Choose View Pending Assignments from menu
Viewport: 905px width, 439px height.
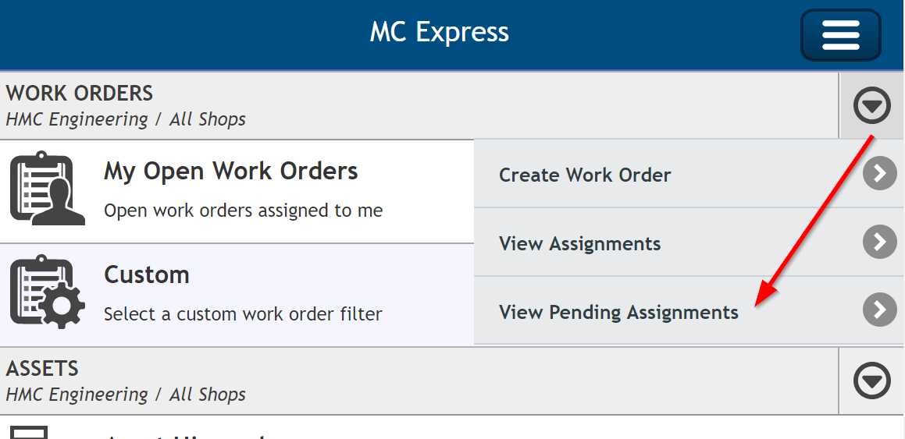coord(689,311)
